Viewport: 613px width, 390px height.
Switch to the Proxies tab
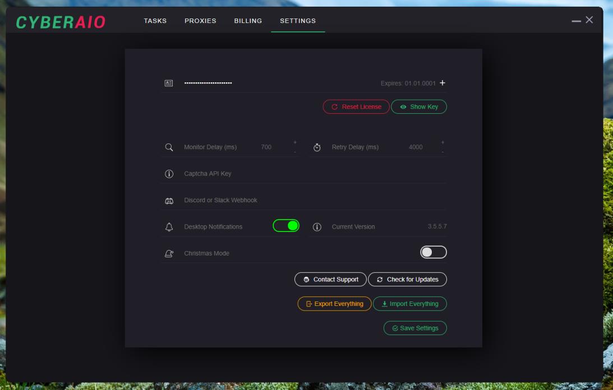[x=200, y=21]
